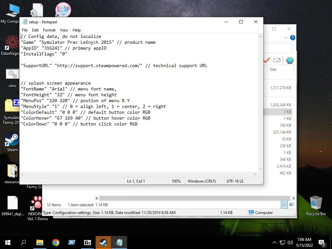This screenshot has height=249, width=332.
Task: Select the highlighted 2 KB file row
Action: [x=278, y=112]
